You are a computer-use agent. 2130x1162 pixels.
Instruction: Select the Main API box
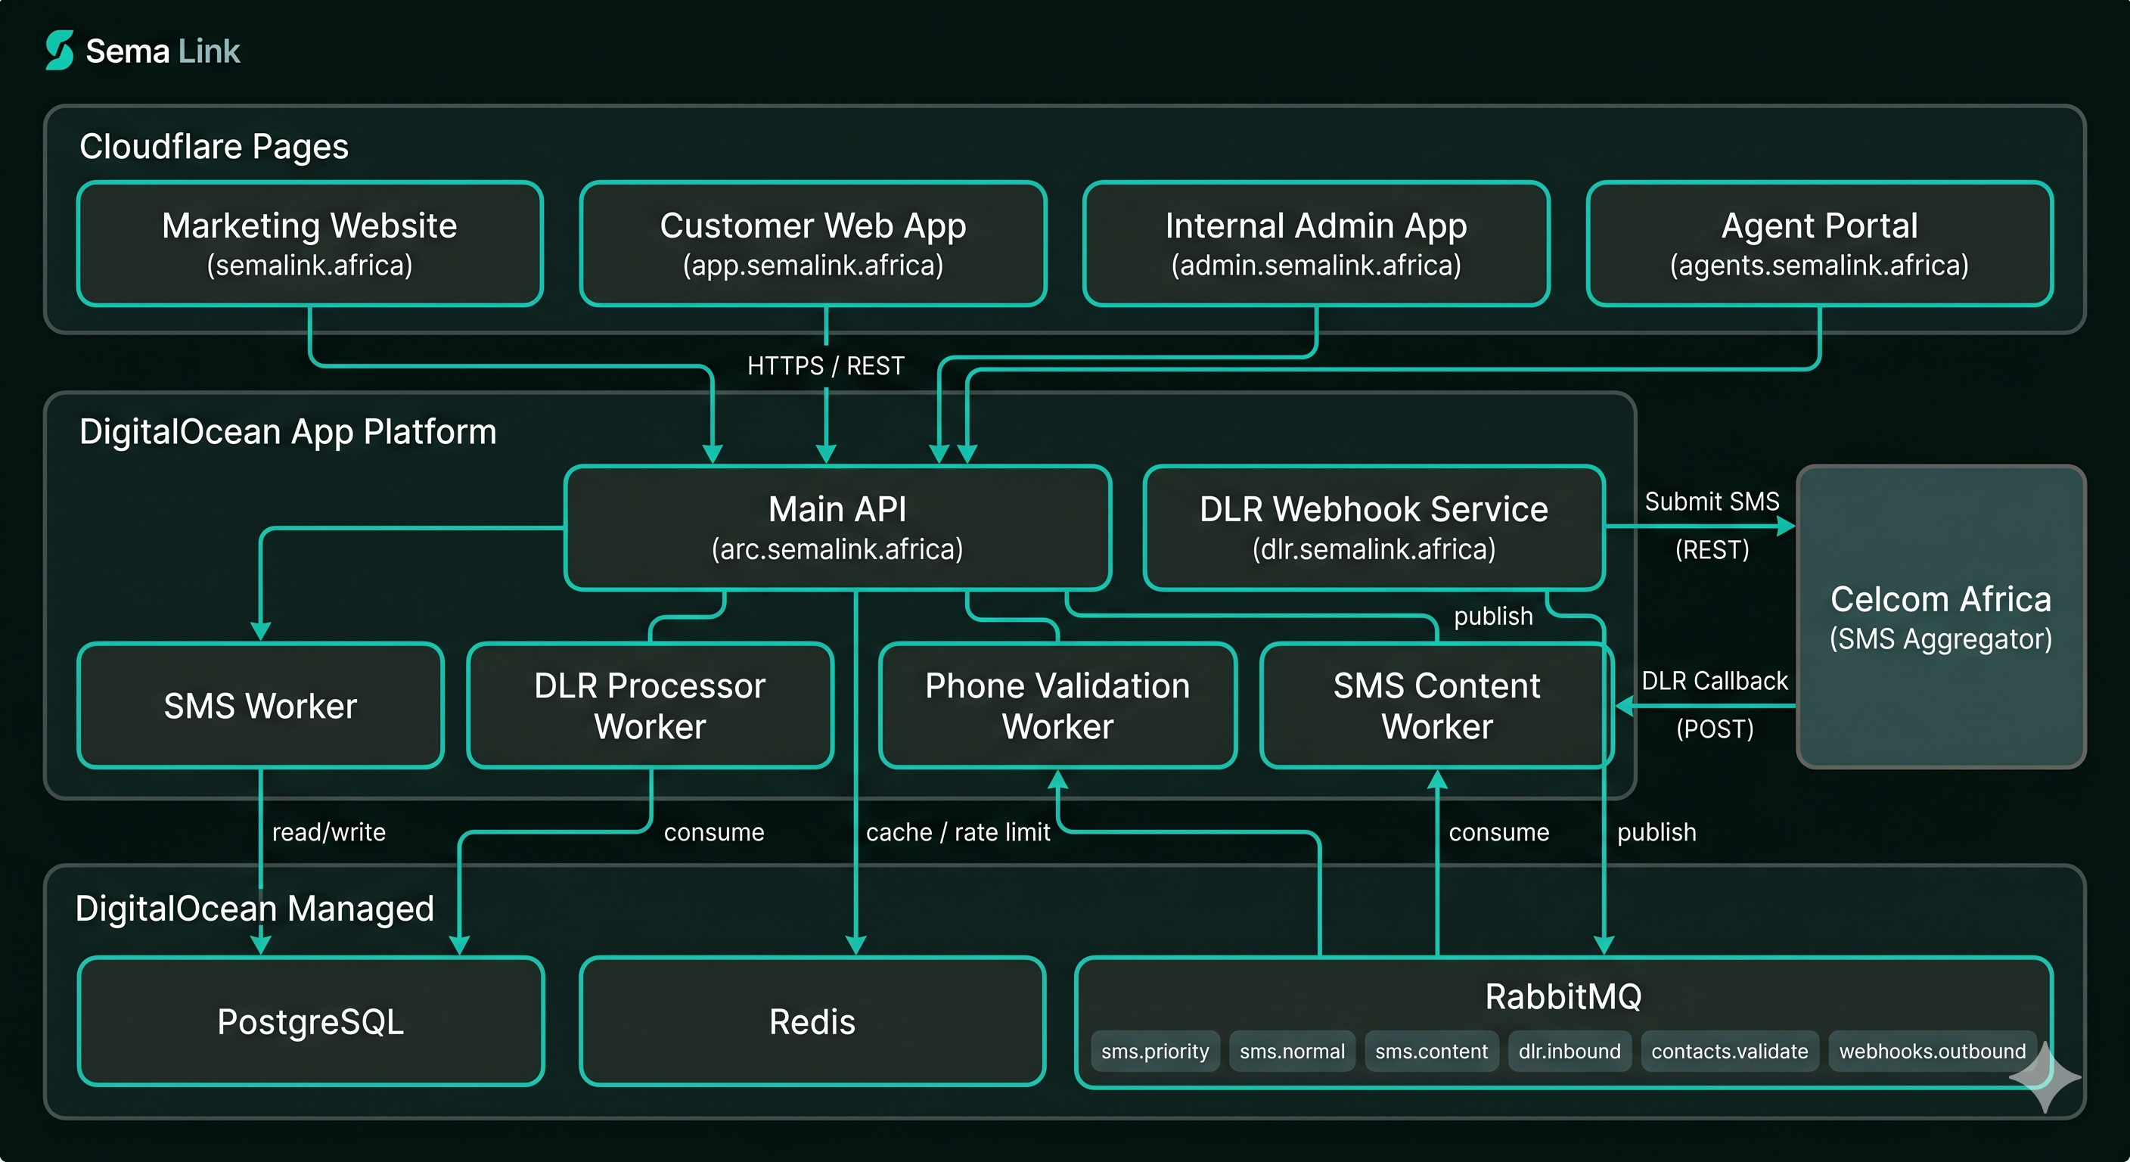pos(837,527)
